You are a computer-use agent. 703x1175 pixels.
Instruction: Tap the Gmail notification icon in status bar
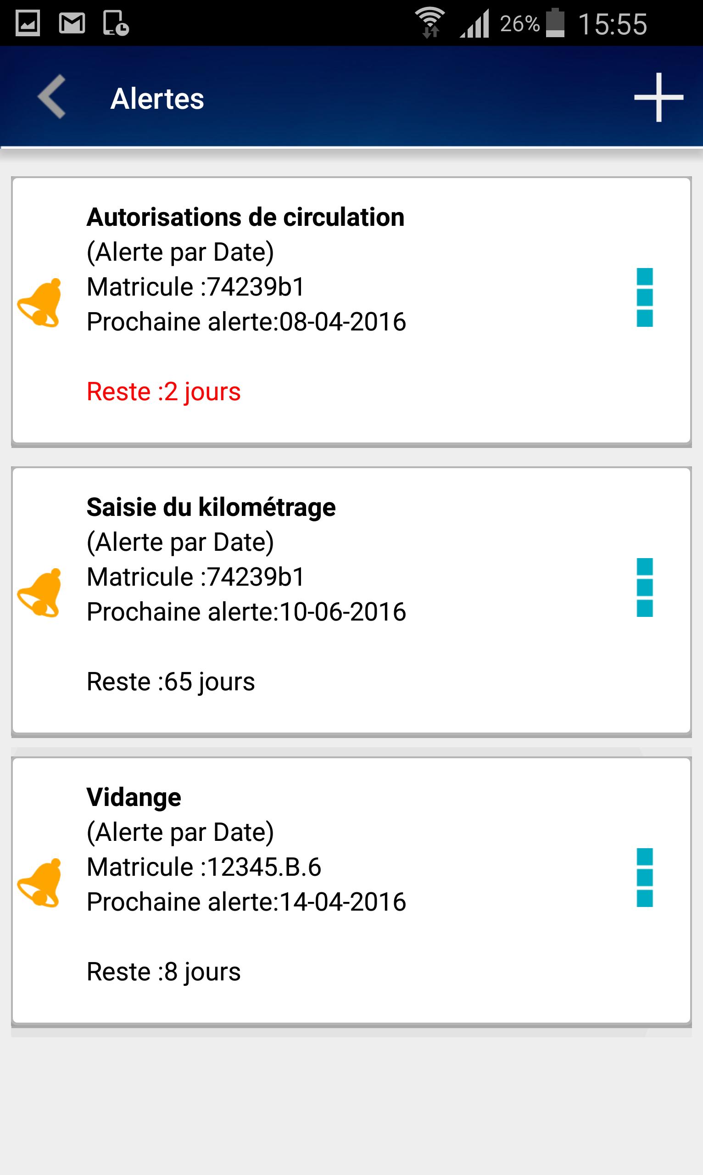[72, 23]
